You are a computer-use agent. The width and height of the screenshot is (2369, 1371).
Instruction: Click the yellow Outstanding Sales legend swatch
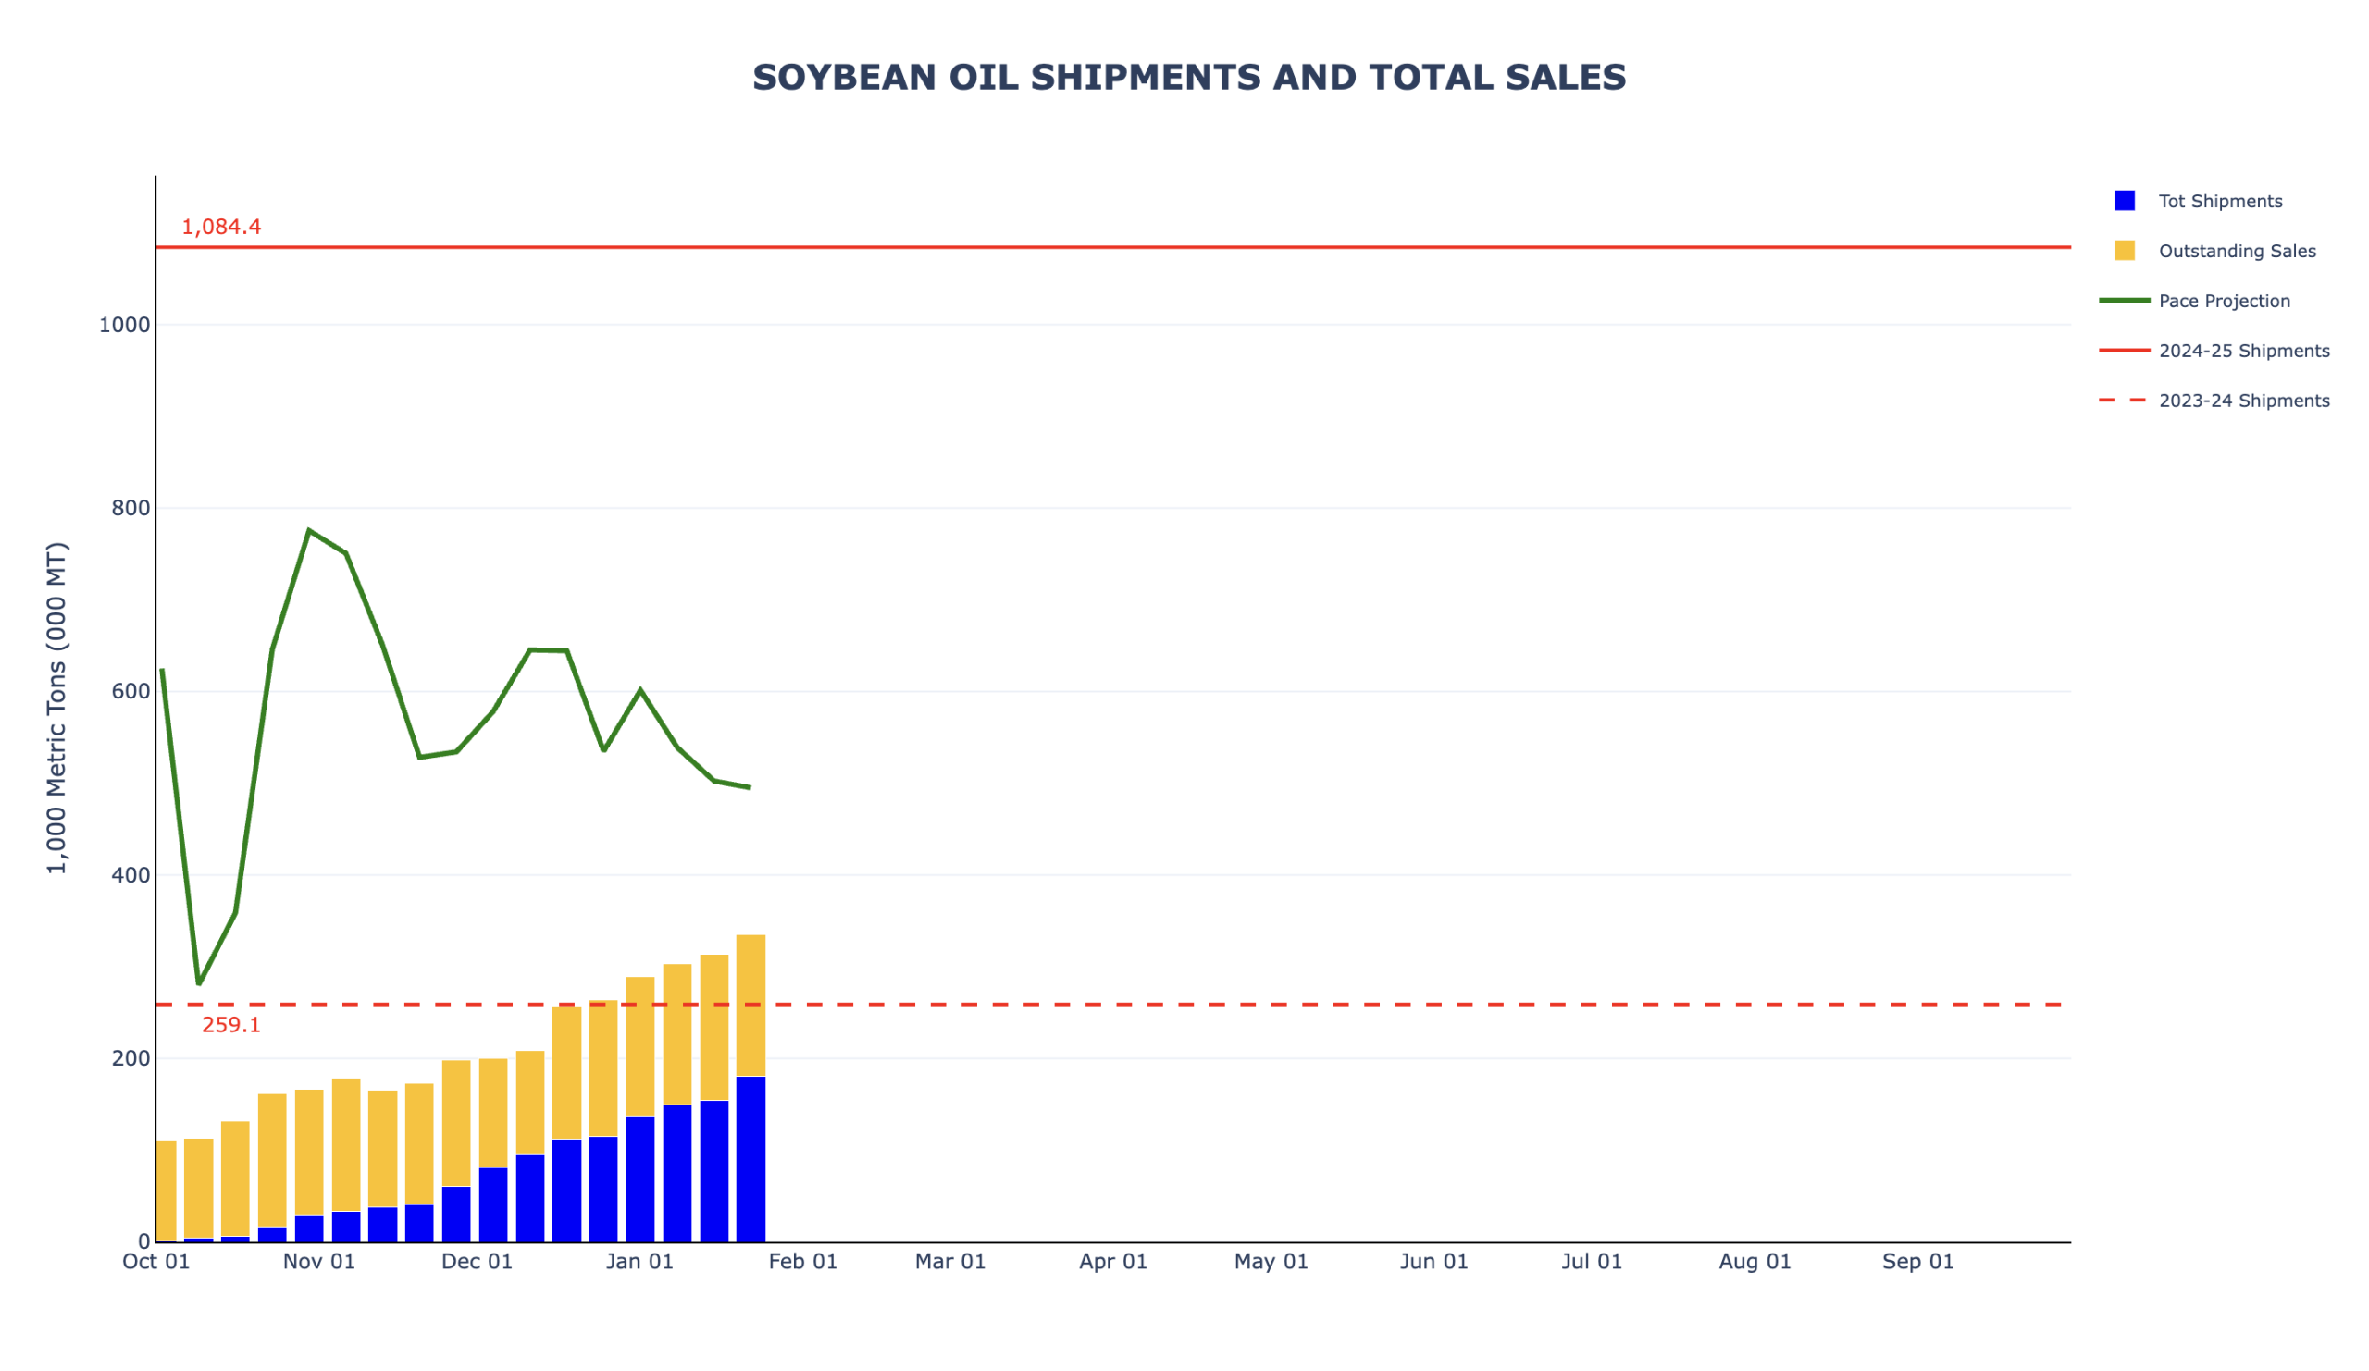tap(2125, 250)
